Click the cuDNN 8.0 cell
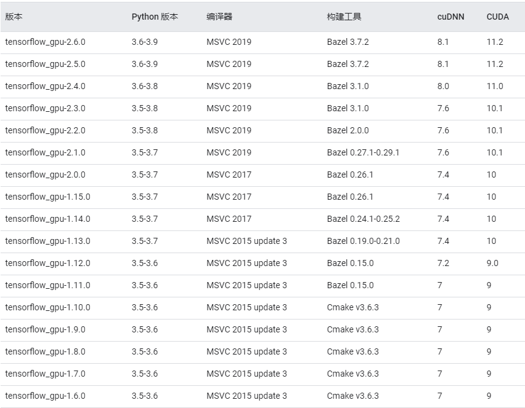 tap(443, 86)
